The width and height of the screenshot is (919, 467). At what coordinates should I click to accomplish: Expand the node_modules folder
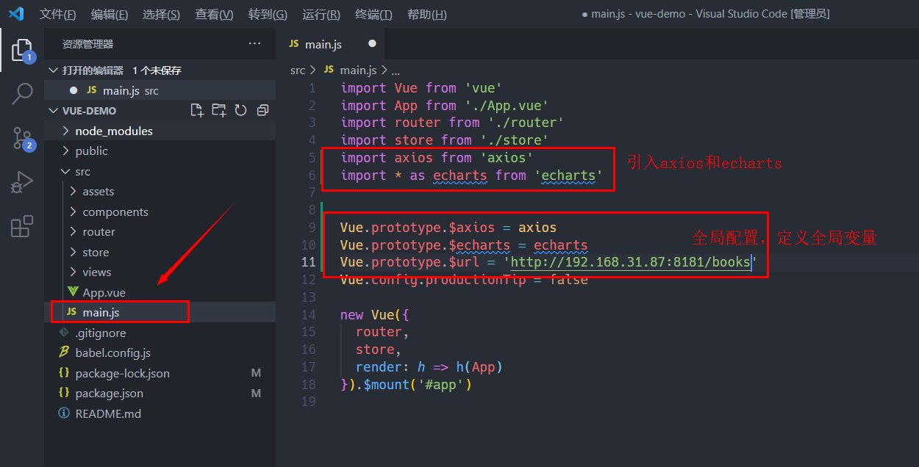click(x=160, y=131)
